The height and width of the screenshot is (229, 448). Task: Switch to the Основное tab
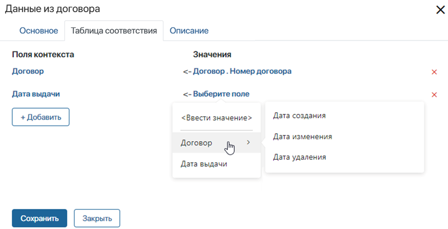click(39, 31)
